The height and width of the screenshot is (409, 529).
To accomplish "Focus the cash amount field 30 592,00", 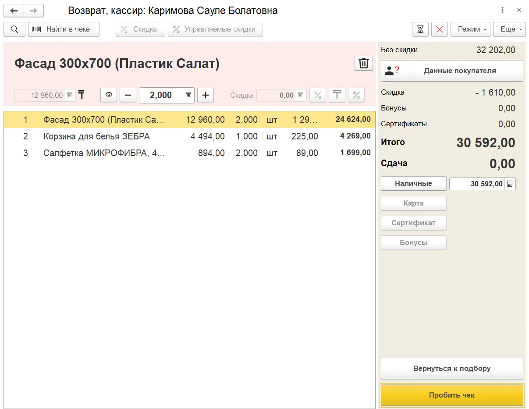I will pyautogui.click(x=477, y=184).
